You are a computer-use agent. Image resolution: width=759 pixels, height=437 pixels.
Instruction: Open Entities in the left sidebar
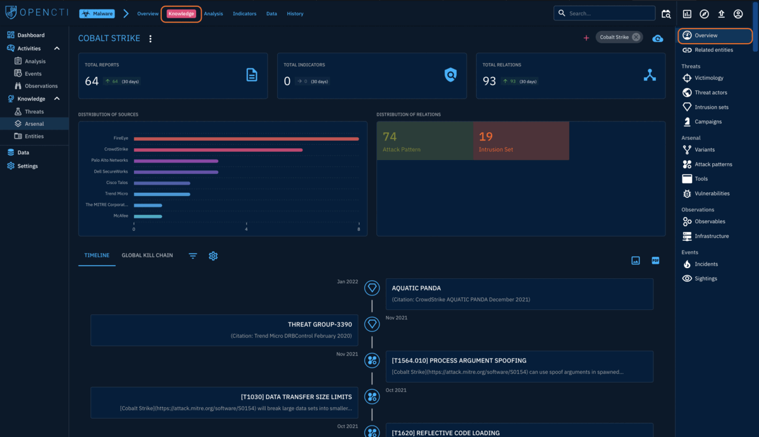pos(34,136)
